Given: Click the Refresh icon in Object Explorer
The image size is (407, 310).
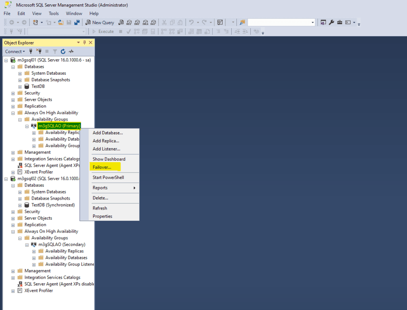Looking at the screenshot, I should (63, 51).
